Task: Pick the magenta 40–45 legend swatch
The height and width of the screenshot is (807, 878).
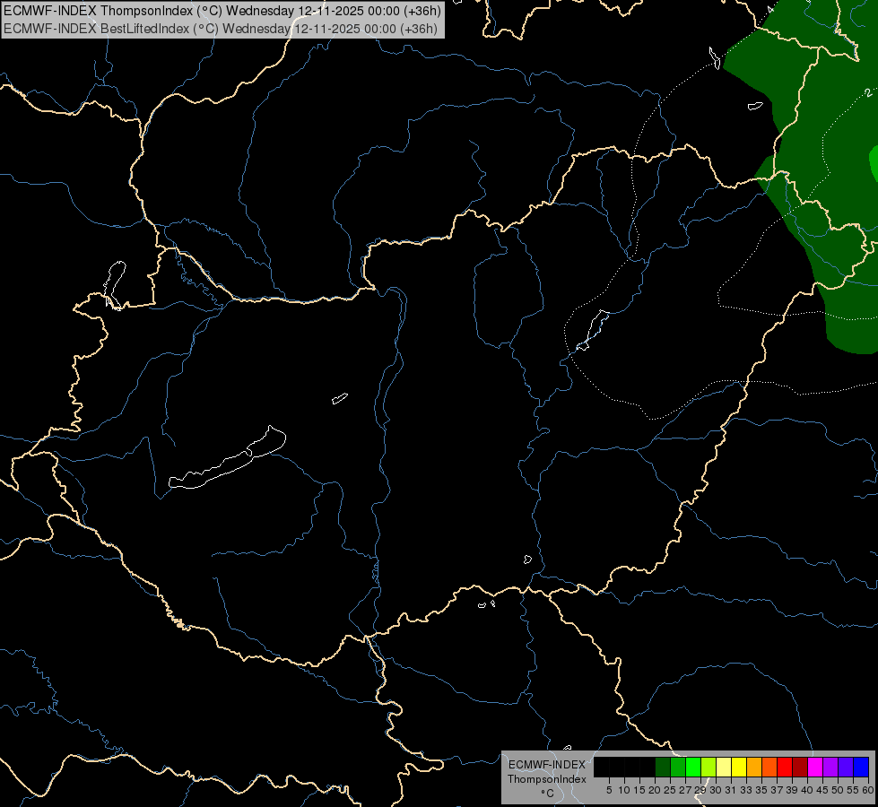Action: [x=815, y=767]
